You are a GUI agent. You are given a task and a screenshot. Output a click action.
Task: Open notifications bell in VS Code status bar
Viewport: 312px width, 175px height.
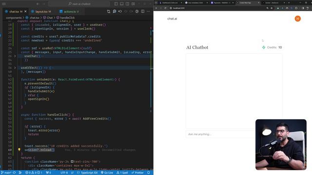click(149, 173)
